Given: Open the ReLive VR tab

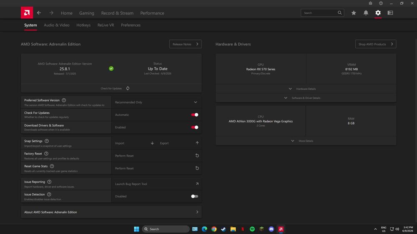Looking at the screenshot, I should point(106,25).
